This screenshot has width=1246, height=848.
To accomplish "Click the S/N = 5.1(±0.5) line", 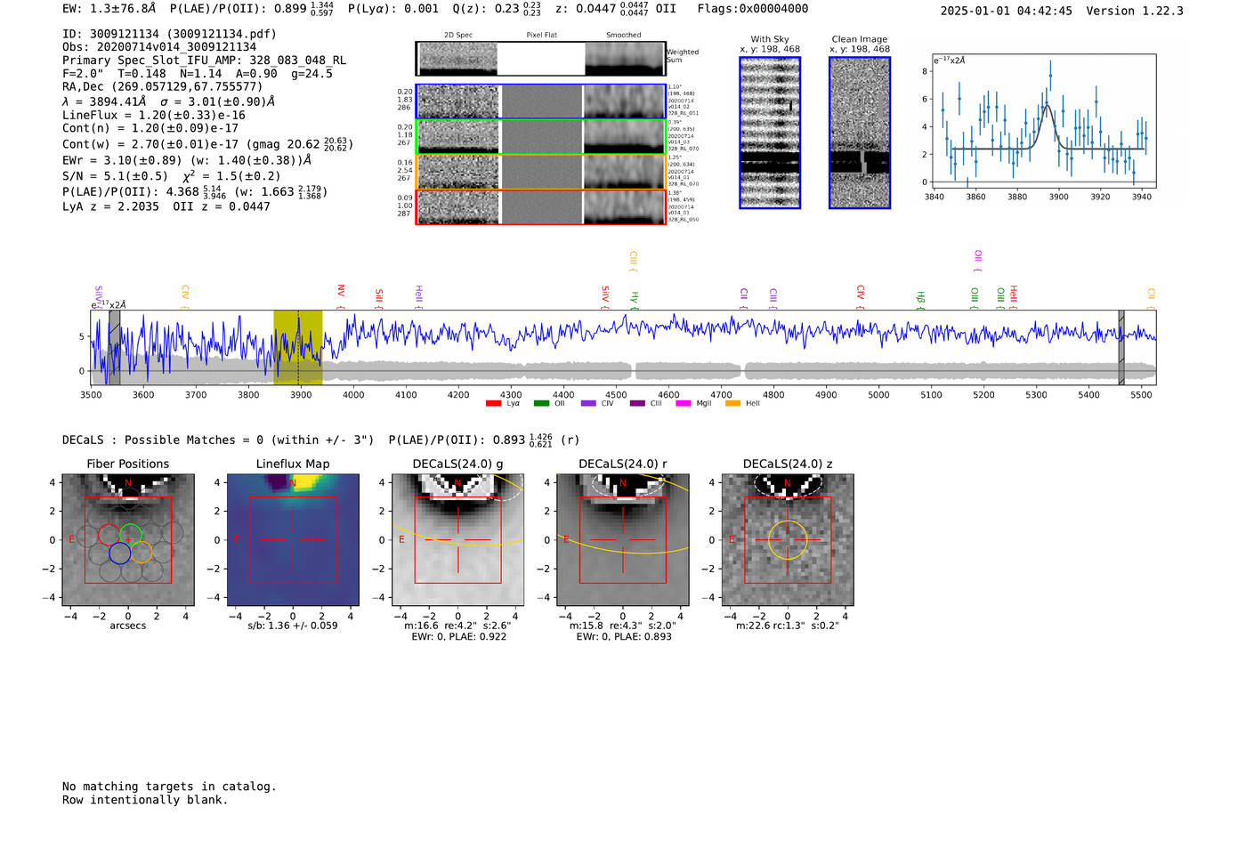I will coord(171,175).
